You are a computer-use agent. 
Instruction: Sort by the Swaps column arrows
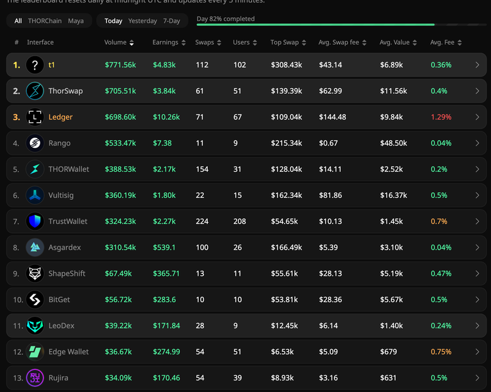(x=219, y=43)
